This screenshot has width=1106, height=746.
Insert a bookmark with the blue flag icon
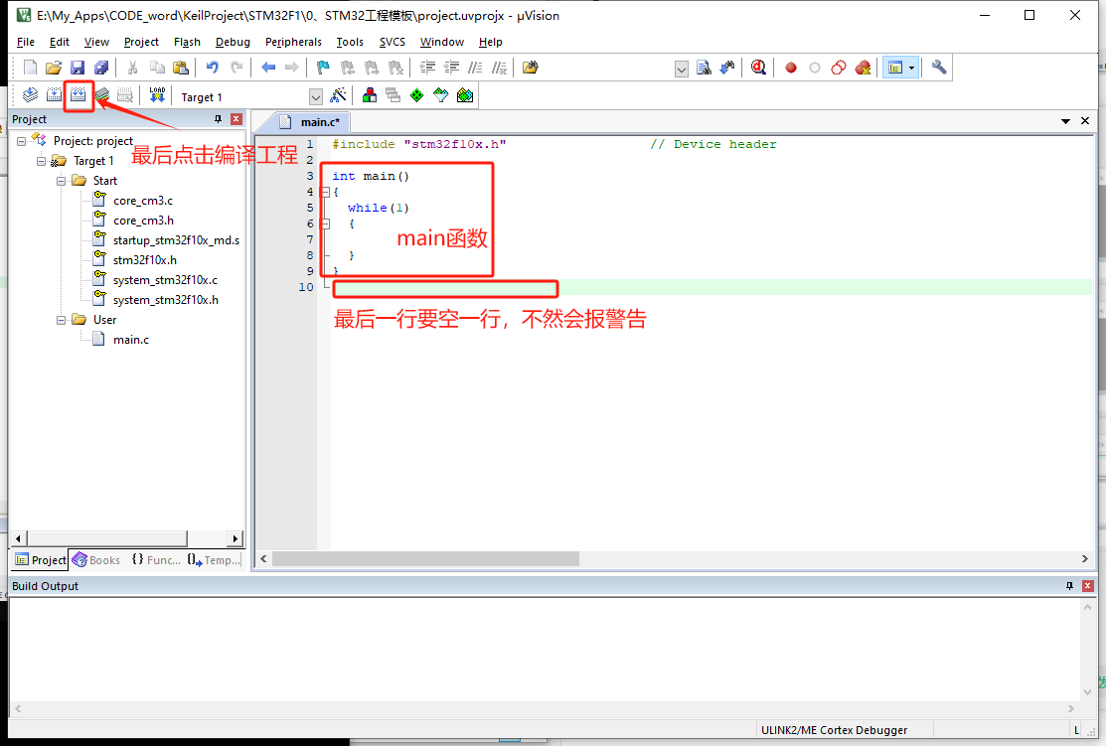[x=323, y=68]
